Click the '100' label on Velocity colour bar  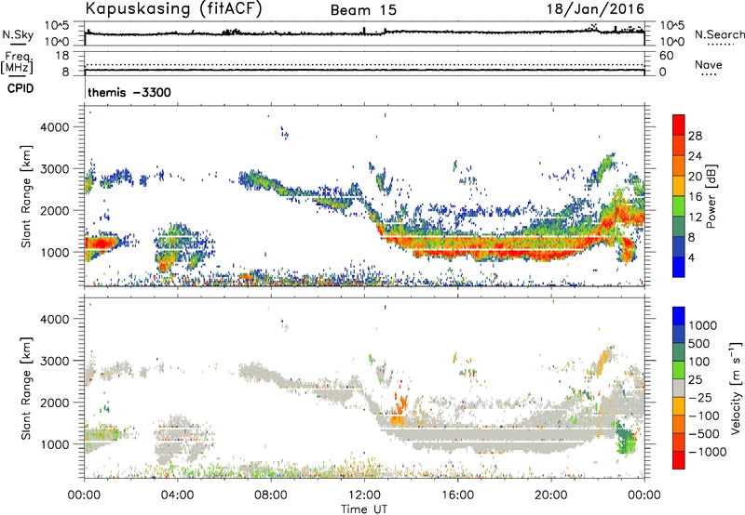pos(698,362)
